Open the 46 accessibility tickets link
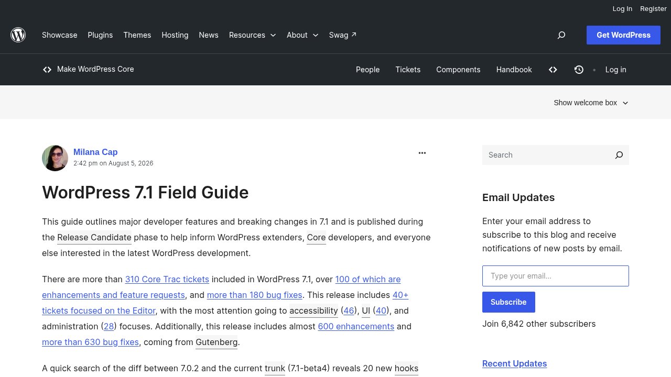This screenshot has width=671, height=377. (349, 311)
